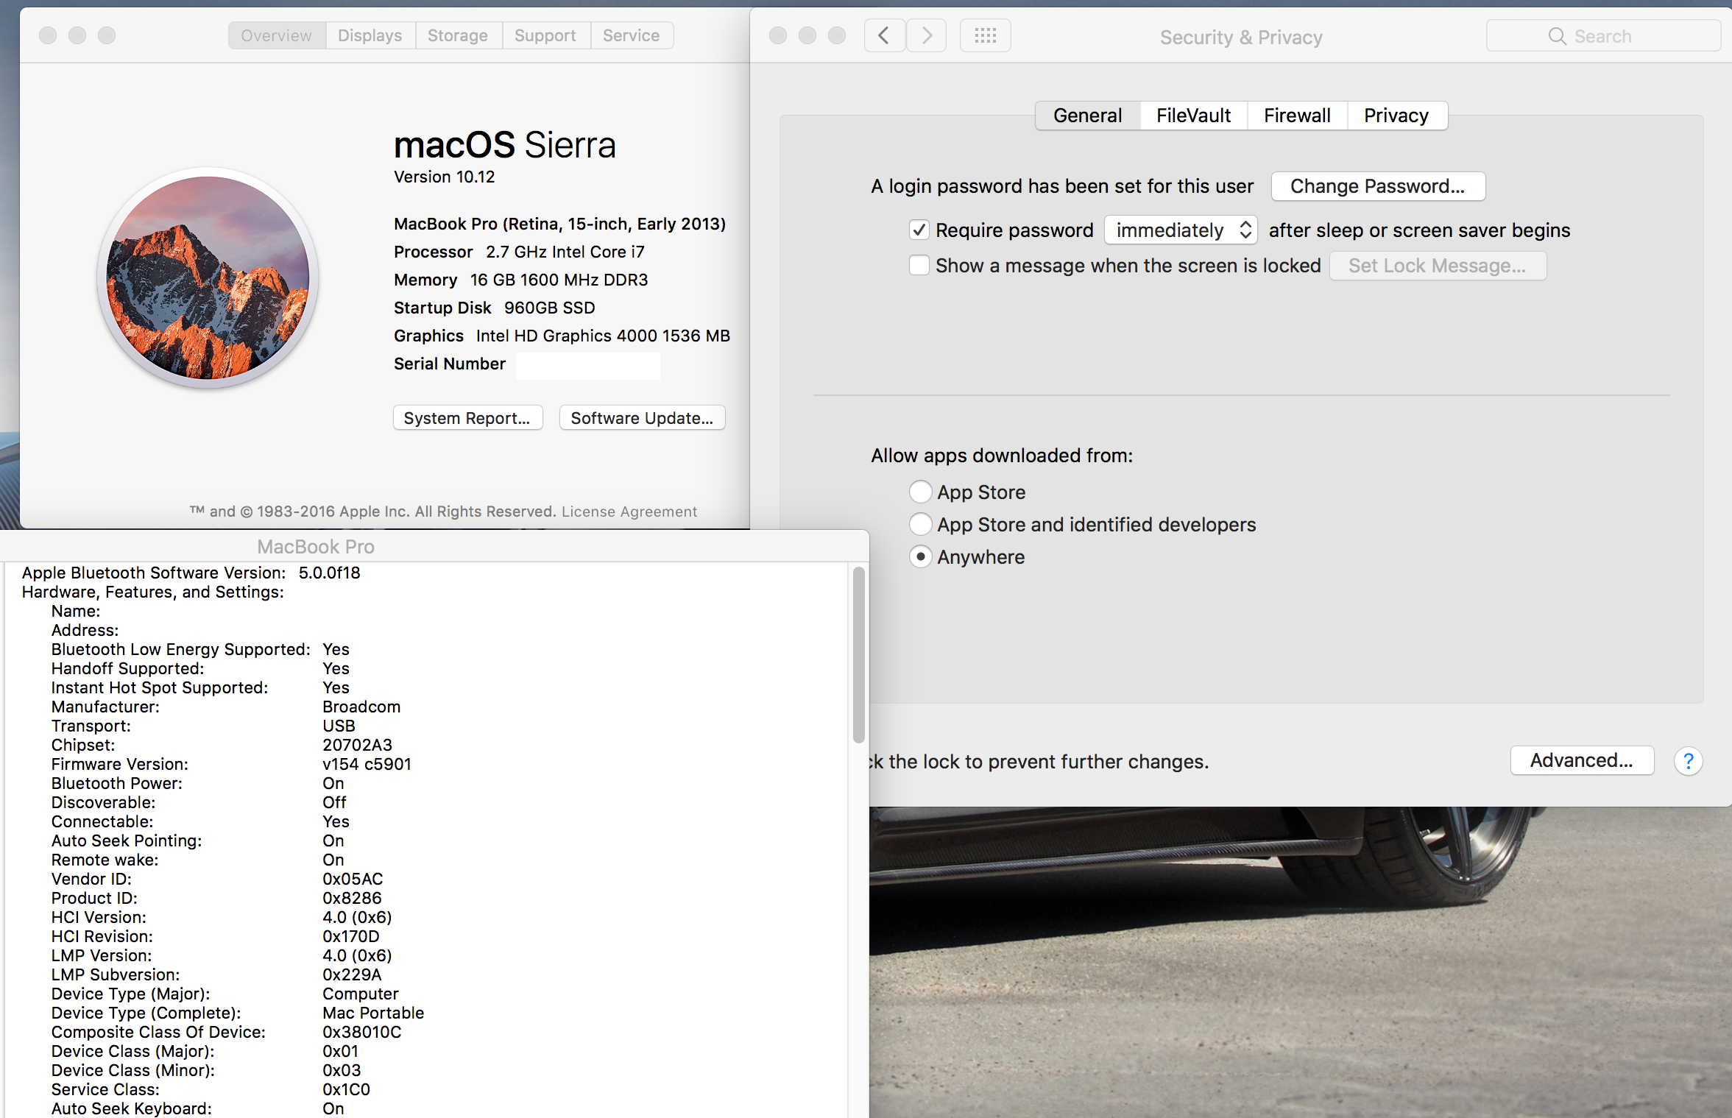Click the System Report button

coord(467,418)
